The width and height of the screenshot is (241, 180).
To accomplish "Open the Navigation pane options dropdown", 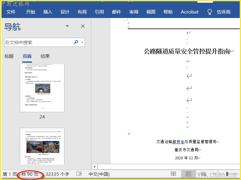I will [x=67, y=26].
